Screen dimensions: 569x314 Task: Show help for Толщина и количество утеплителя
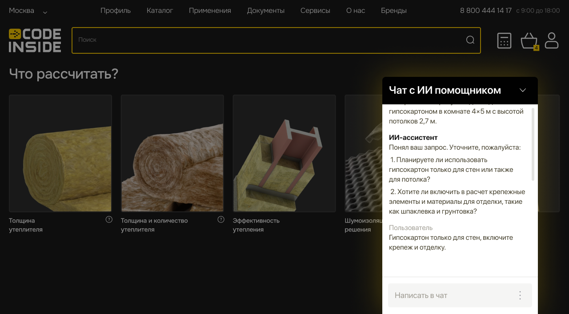point(221,219)
